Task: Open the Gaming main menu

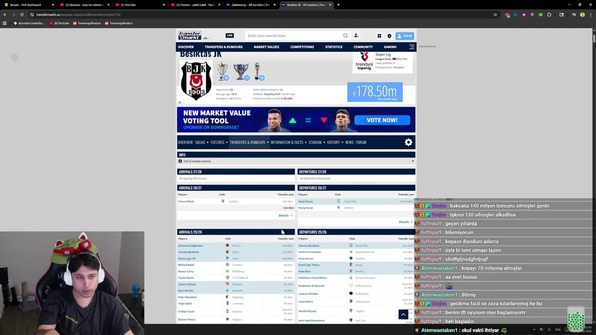Action: [390, 47]
